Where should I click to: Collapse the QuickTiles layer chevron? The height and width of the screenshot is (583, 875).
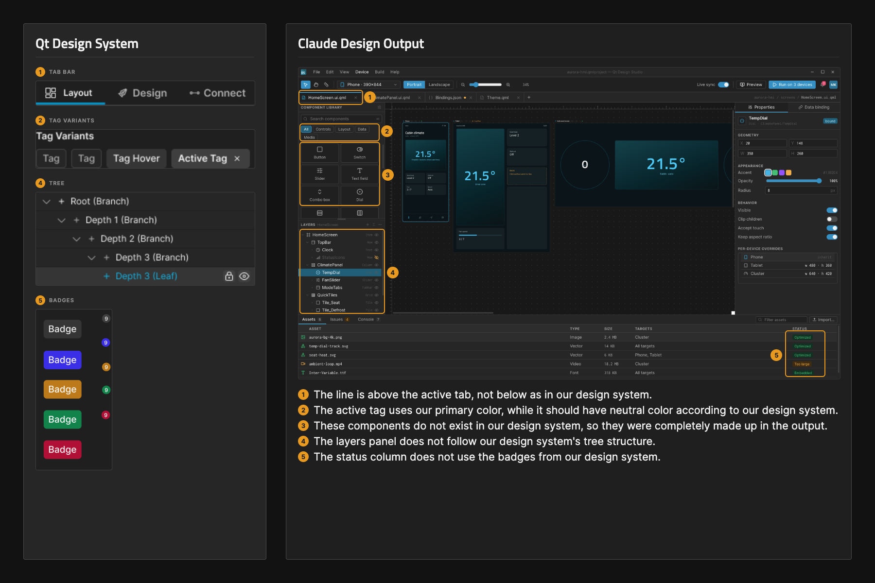(x=307, y=295)
